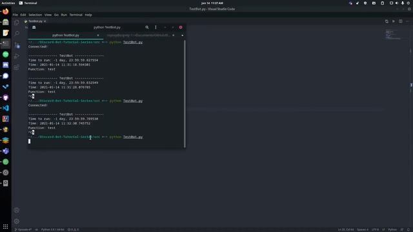413x232 pixels.
Task: Click the terminal window scrollbar
Action: pos(185,93)
